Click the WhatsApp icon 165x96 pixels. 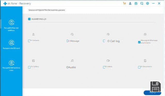[x=145, y=34]
